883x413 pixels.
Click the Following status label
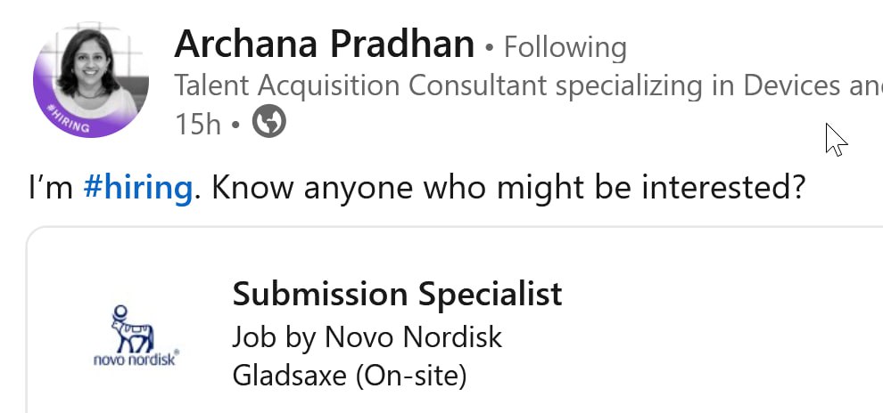tap(565, 47)
